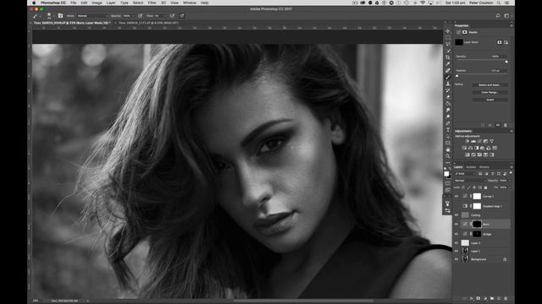Image resolution: width=542 pixels, height=304 pixels.
Task: Select the Move tool
Action: [448, 31]
